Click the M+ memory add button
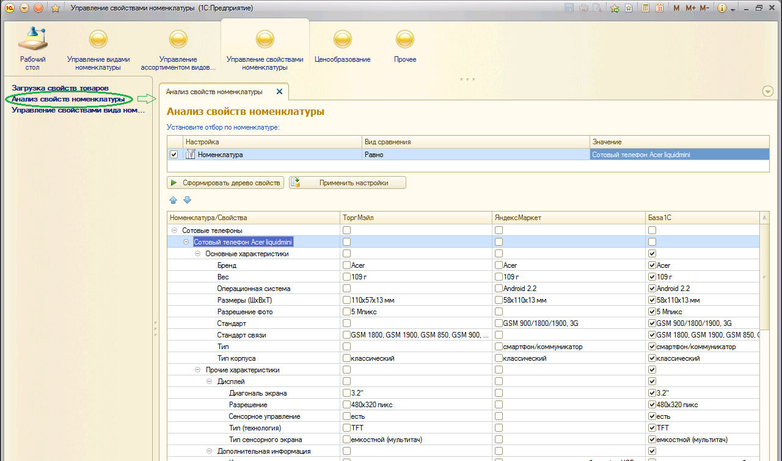This screenshot has height=461, width=782. (690, 9)
